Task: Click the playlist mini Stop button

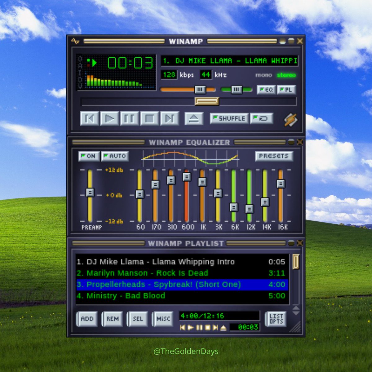Action: pyautogui.click(x=207, y=327)
